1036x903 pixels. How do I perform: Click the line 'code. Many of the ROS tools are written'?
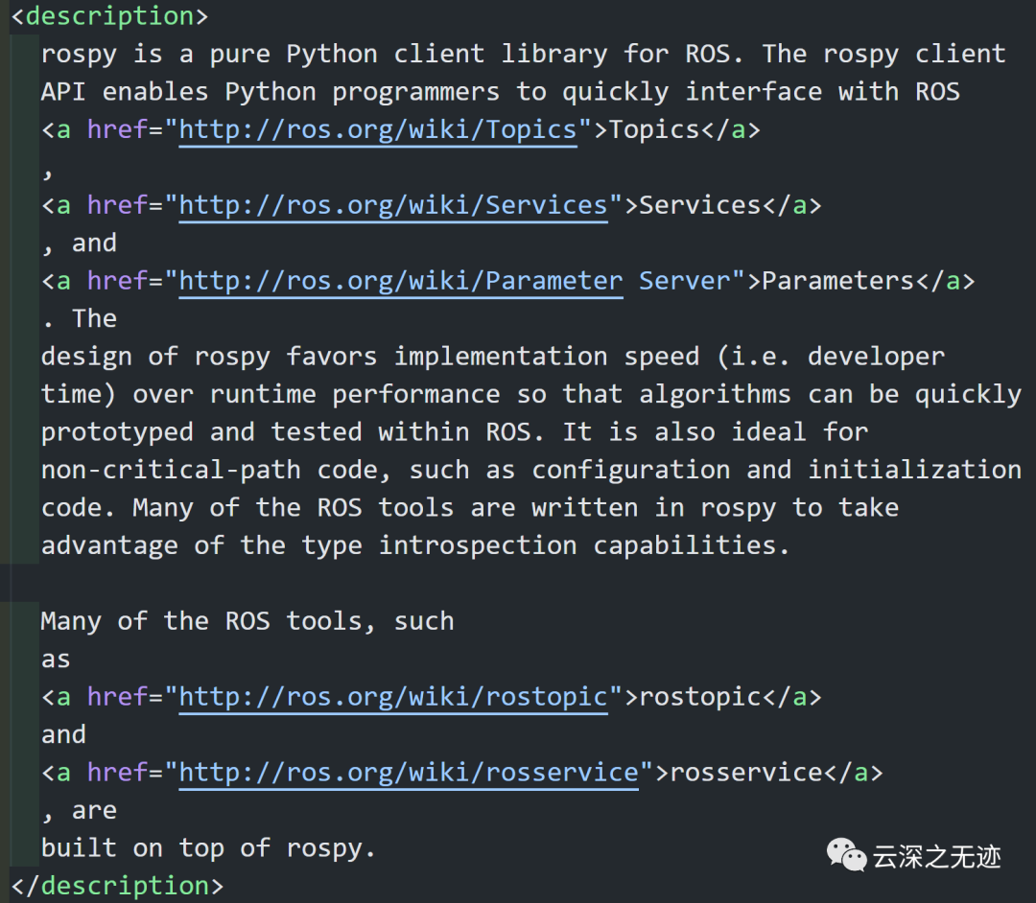click(x=470, y=508)
